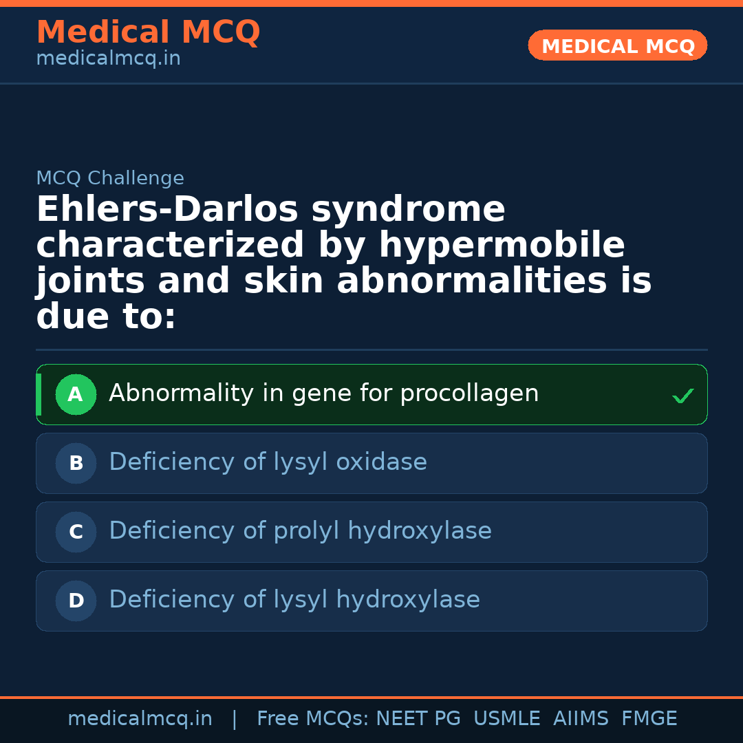Pick 'Deficiency of prolyl hydroxylase' answer
The height and width of the screenshot is (743, 743).
[300, 531]
